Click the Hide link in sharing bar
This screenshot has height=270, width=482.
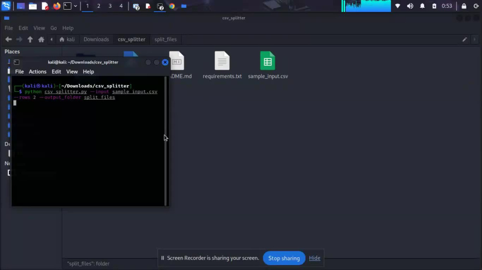(314, 258)
